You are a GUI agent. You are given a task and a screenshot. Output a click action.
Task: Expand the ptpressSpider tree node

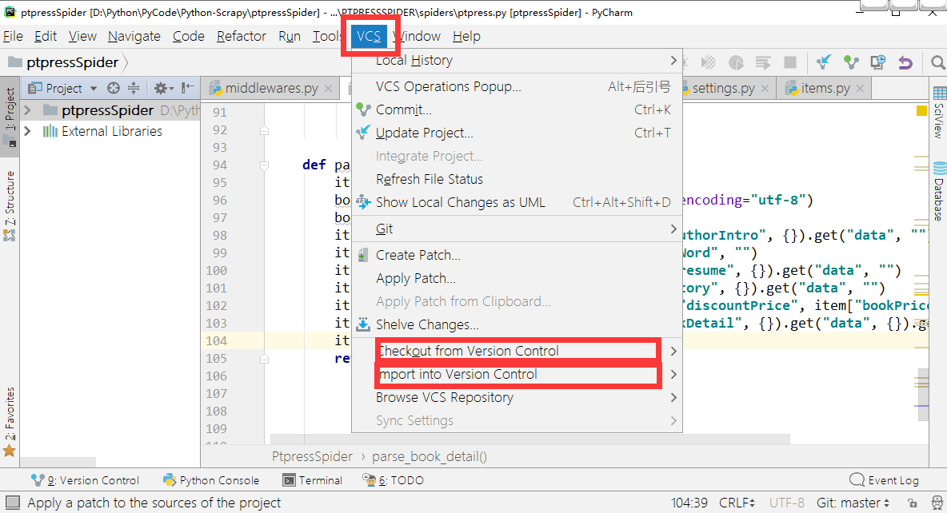(x=27, y=110)
